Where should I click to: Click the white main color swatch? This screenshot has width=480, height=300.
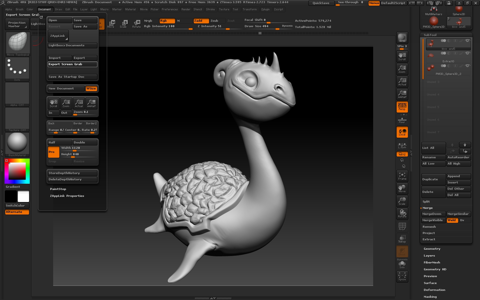tap(23, 196)
